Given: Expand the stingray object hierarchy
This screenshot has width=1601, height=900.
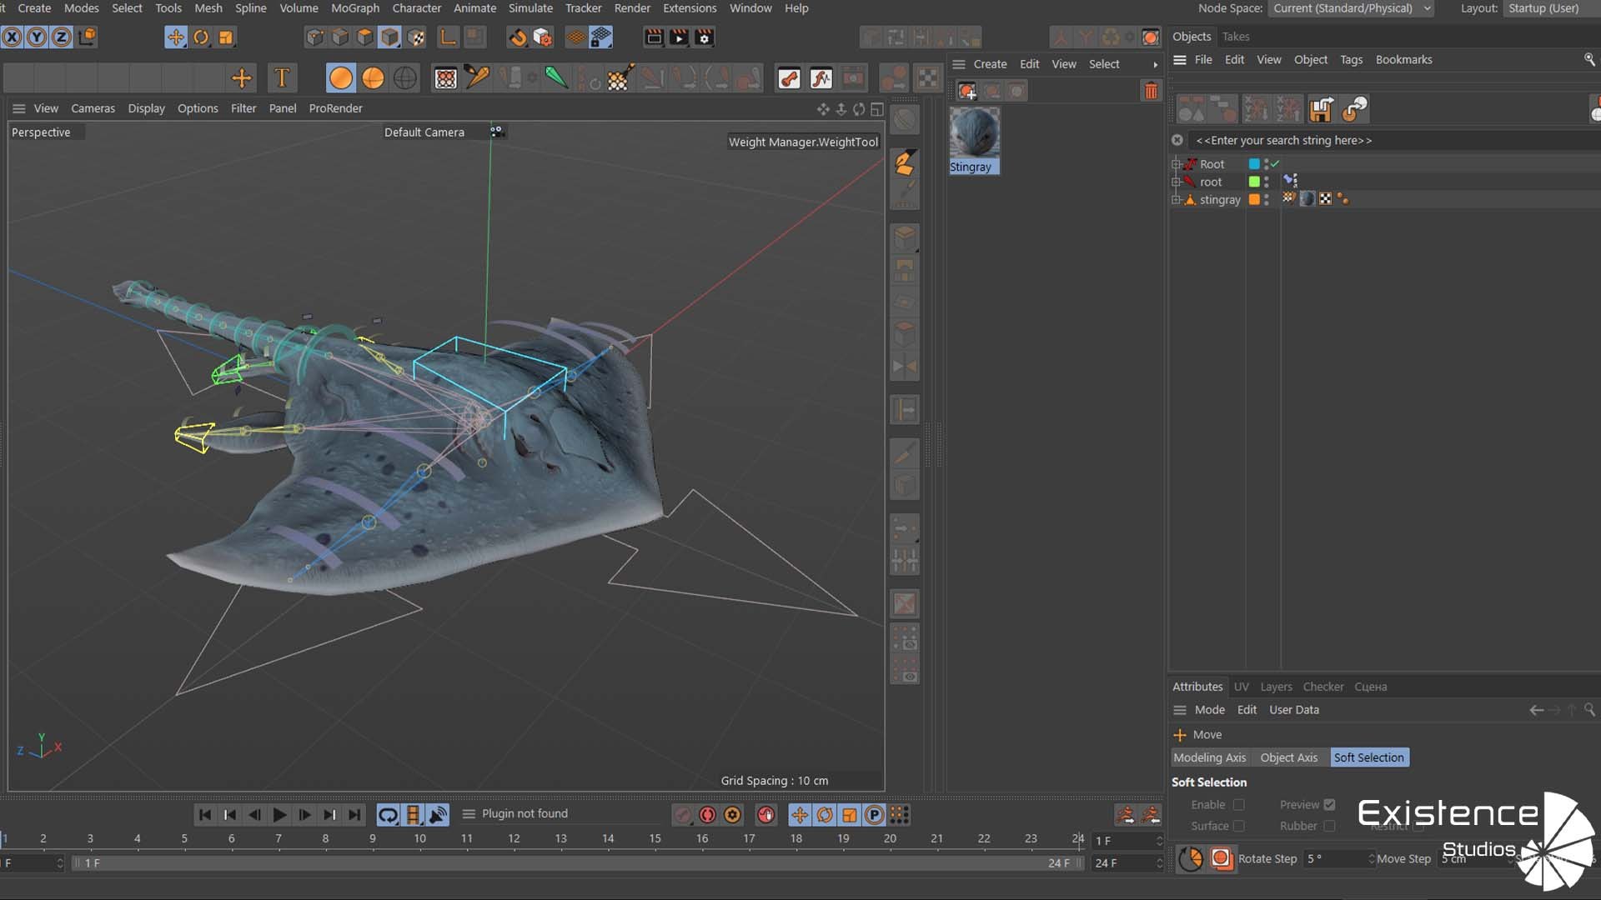Looking at the screenshot, I should [1176, 199].
